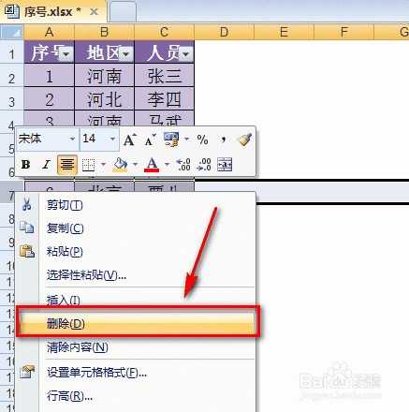Click Decrease Font Size icon

pyautogui.click(x=151, y=140)
